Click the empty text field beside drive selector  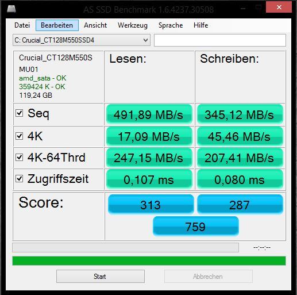pos(220,40)
